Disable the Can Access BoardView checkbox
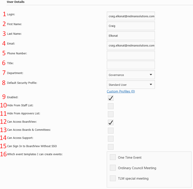The width and height of the screenshot is (193, 189). 111,123
